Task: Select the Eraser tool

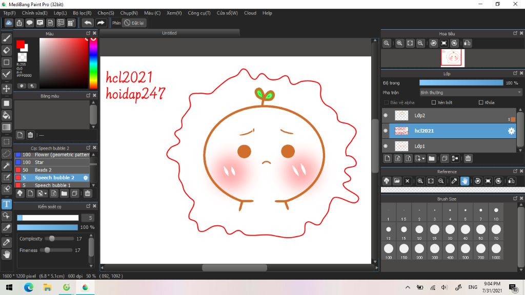Action: 6,50
